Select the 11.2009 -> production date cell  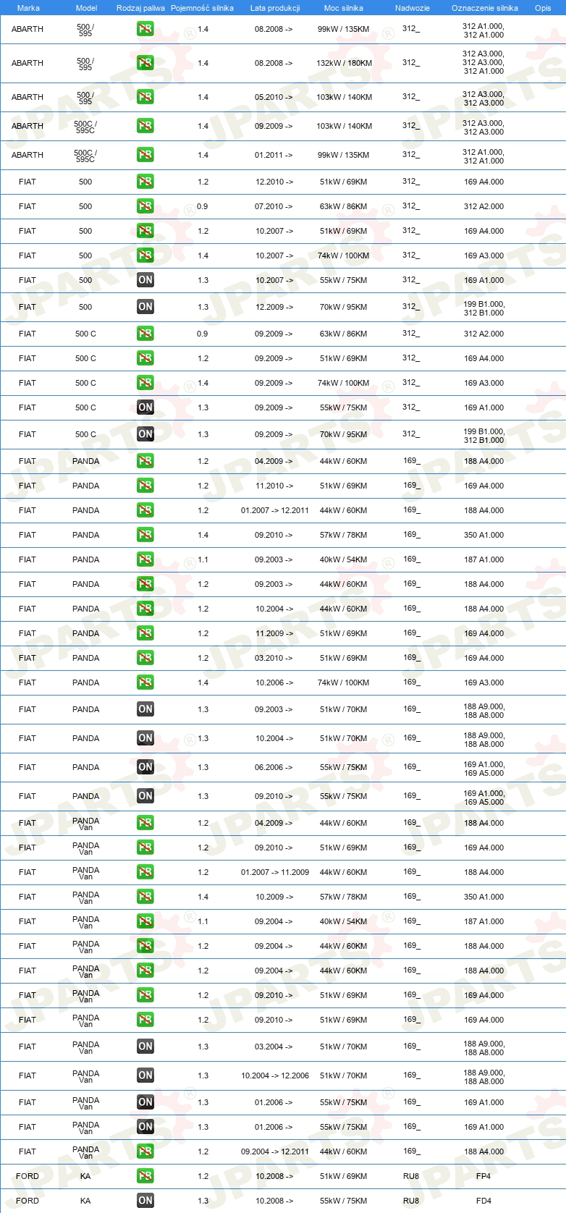pyautogui.click(x=274, y=633)
